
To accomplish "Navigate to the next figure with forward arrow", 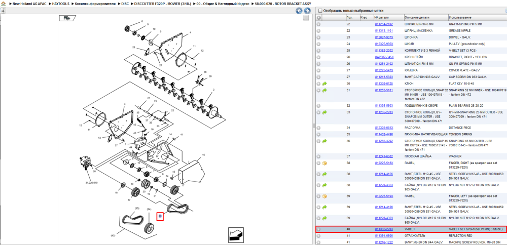I will [x=307, y=11].
